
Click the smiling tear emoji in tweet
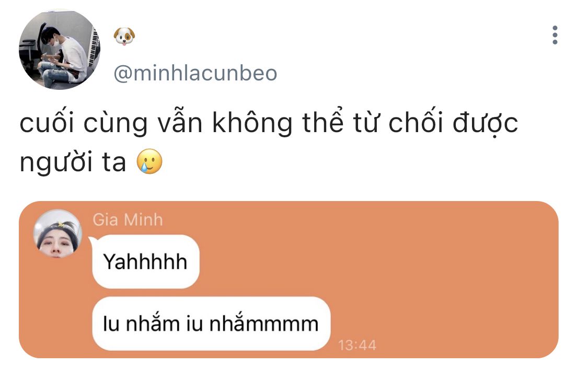click(x=149, y=161)
